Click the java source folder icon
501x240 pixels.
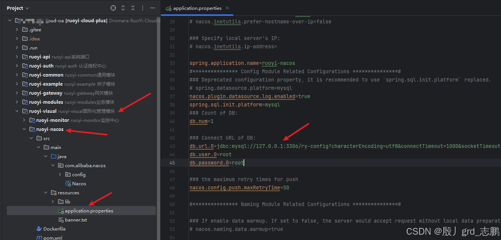coord(54,156)
